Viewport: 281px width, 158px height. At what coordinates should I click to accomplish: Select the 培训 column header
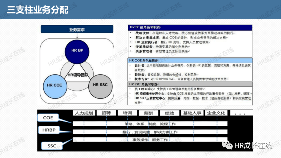(127, 113)
